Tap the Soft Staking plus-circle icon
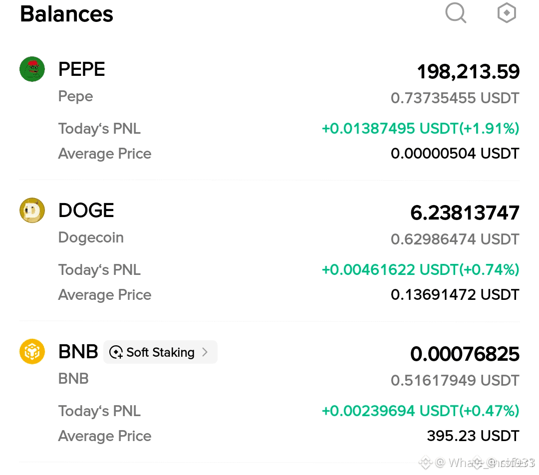The image size is (539, 475). pyautogui.click(x=116, y=352)
